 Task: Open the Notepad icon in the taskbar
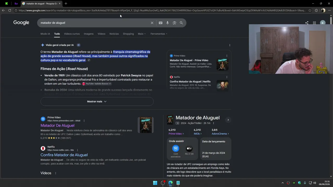point(178,183)
